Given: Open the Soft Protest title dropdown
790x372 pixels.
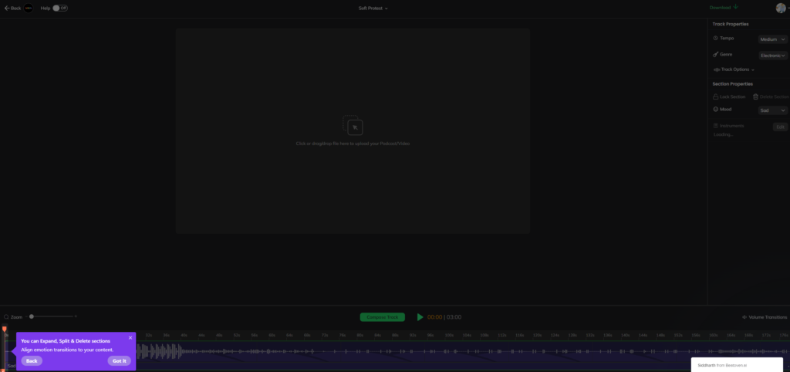Looking at the screenshot, I should coord(373,8).
